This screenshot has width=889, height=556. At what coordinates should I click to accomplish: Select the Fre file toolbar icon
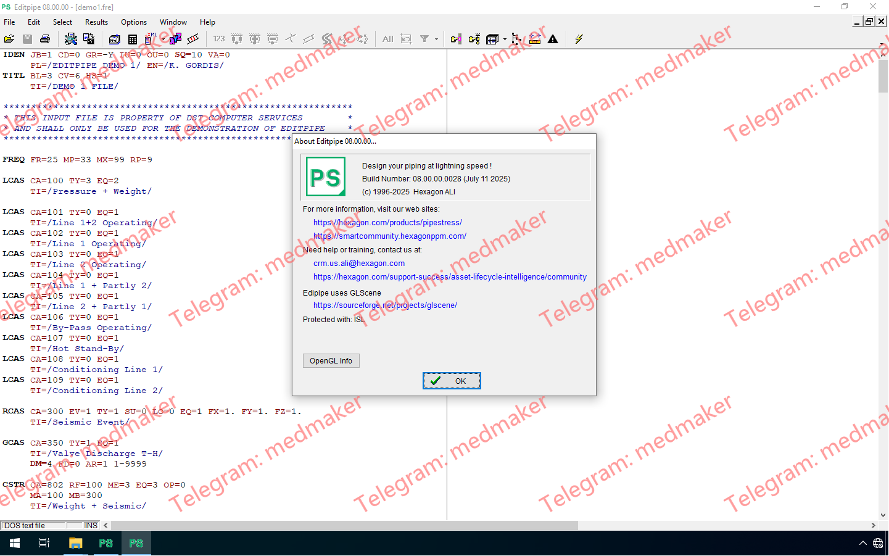pyautogui.click(x=114, y=38)
